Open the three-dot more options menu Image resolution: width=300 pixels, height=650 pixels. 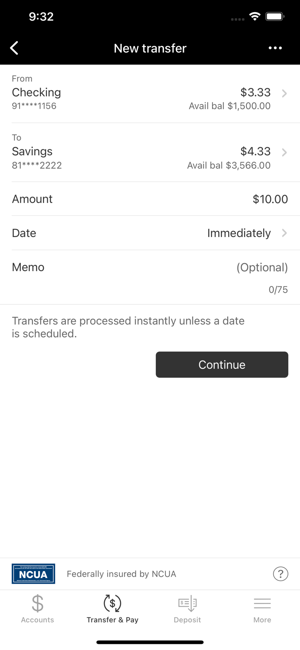click(275, 48)
